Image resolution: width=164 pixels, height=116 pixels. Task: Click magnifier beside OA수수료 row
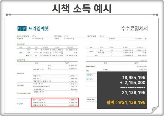point(42,84)
